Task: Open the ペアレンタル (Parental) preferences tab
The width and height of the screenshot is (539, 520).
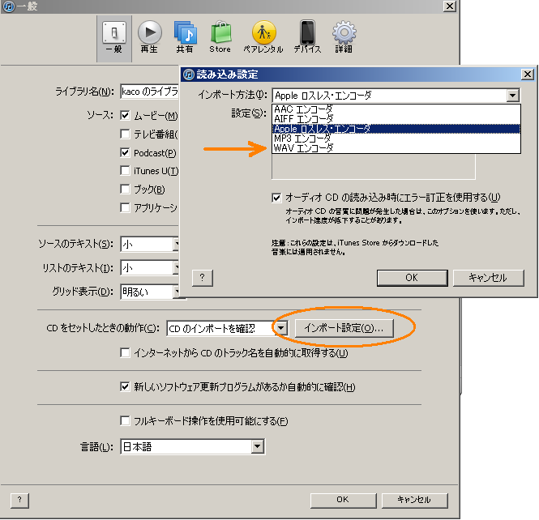Action: click(263, 37)
